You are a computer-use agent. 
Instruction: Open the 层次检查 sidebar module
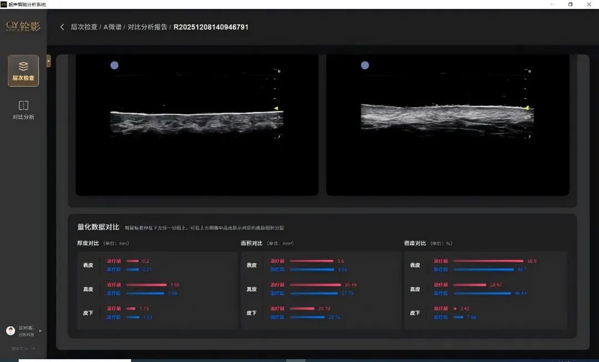tap(23, 71)
